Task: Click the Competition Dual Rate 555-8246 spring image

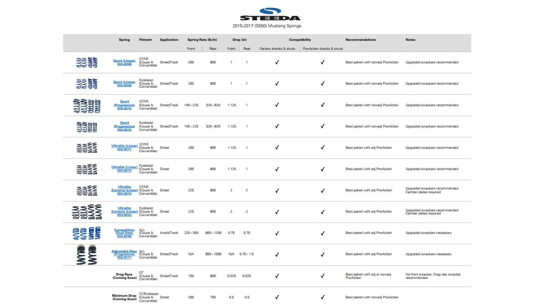Action: [x=87, y=233]
